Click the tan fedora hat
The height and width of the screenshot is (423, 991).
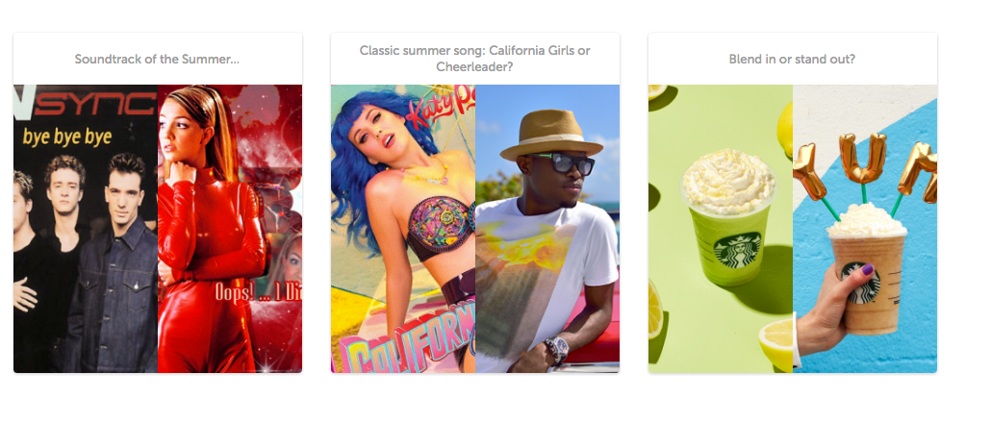point(549,136)
